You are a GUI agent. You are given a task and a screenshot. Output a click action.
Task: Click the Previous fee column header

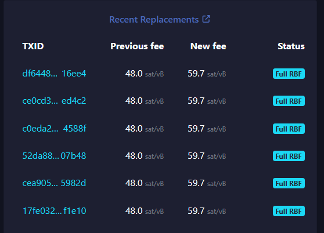click(x=137, y=46)
